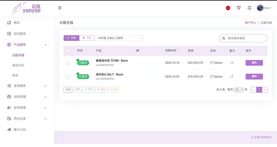Click the 概览 overview sidebar icon

coord(9,23)
